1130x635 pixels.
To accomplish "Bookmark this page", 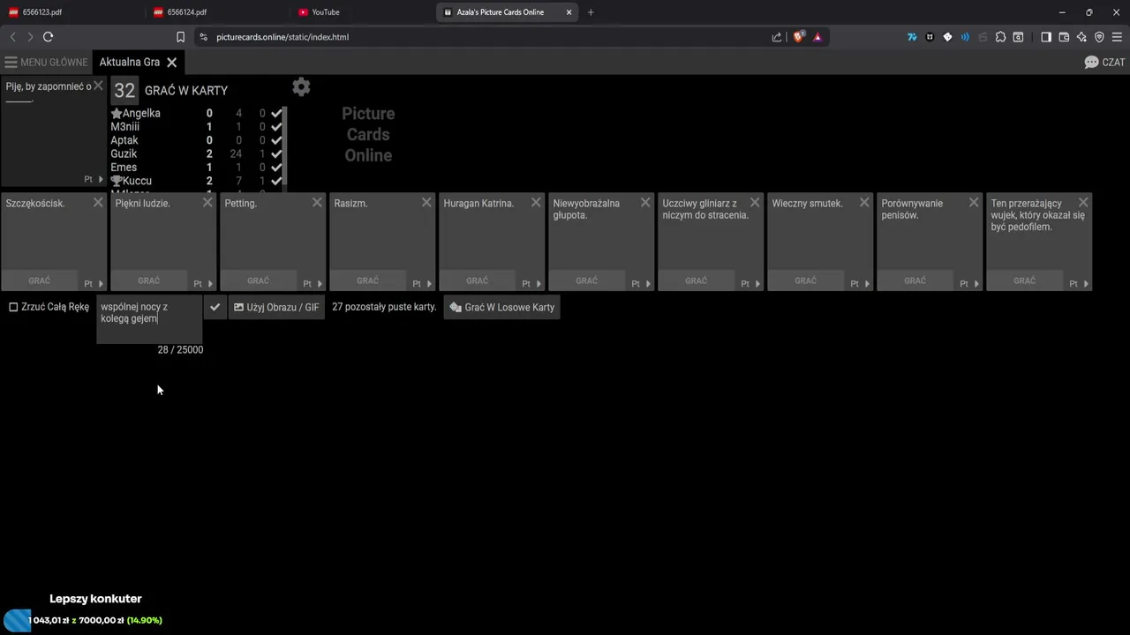I will coord(180,37).
